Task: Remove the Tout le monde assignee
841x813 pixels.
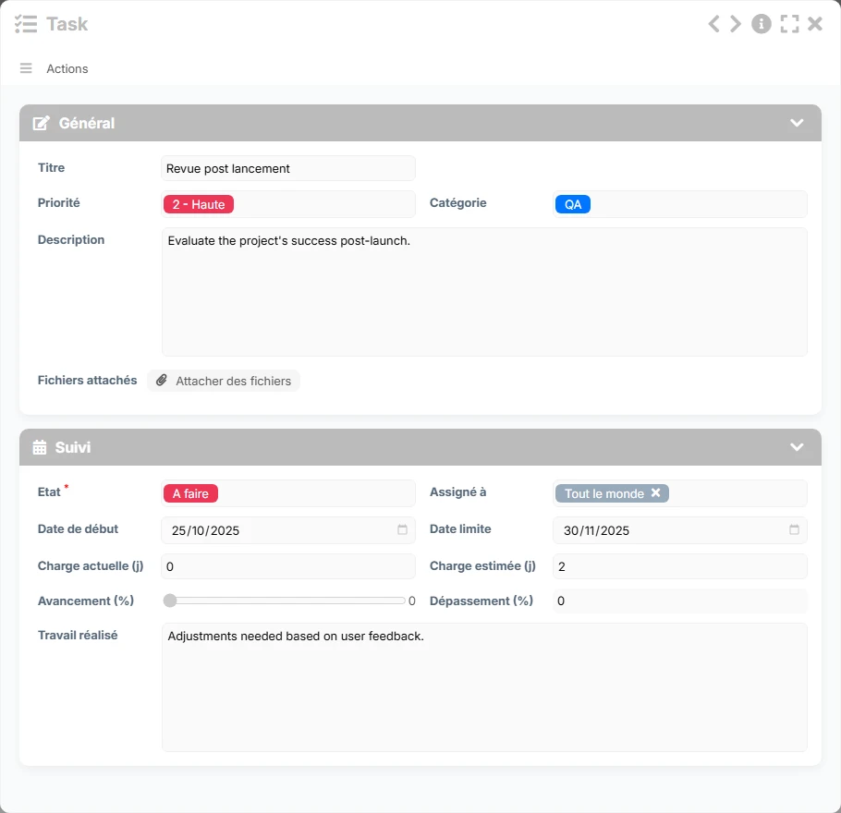Action: [655, 492]
